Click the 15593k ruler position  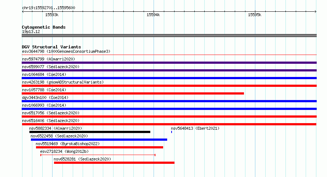click(52, 15)
